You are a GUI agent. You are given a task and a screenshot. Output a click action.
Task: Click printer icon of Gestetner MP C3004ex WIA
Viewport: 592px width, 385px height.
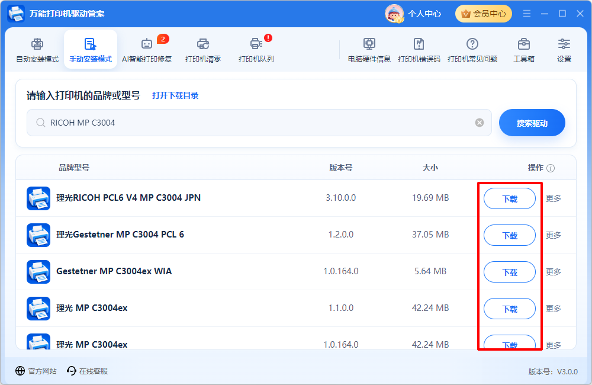click(38, 271)
